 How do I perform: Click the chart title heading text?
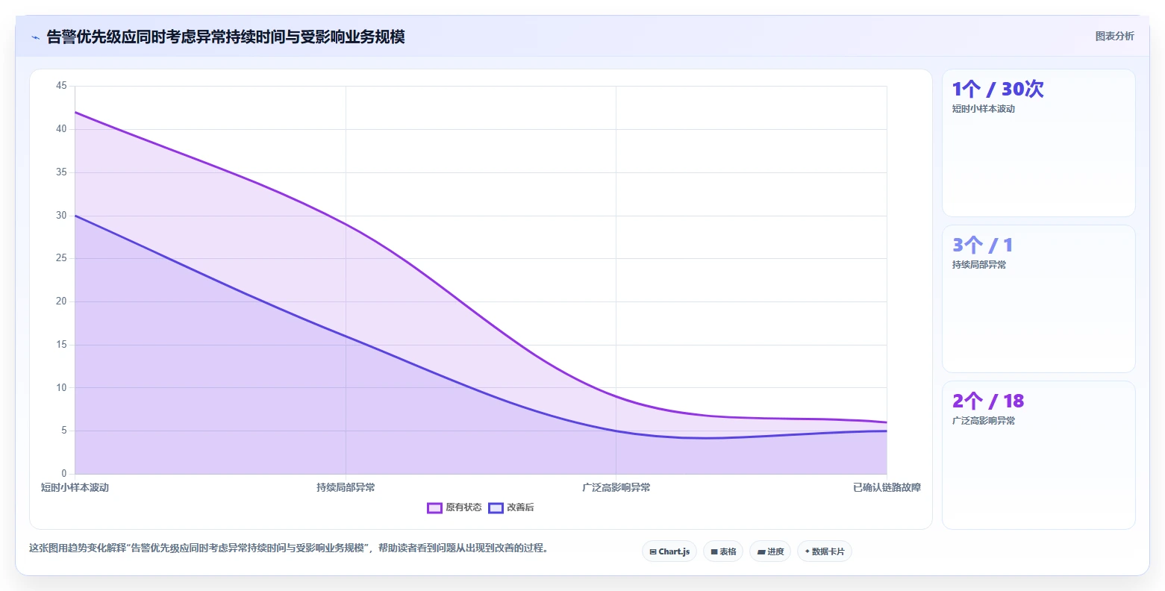click(x=225, y=37)
